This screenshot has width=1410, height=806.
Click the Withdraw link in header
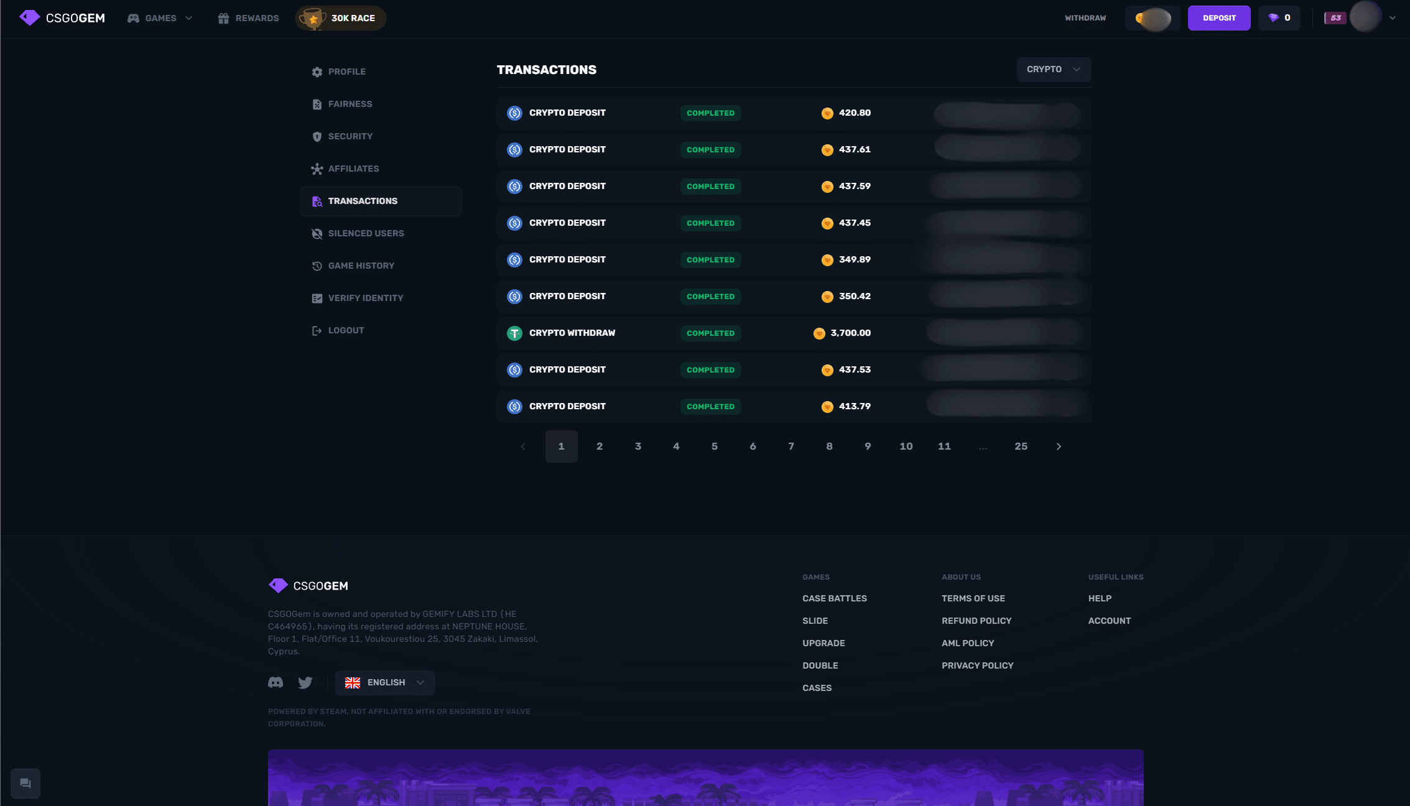1085,18
